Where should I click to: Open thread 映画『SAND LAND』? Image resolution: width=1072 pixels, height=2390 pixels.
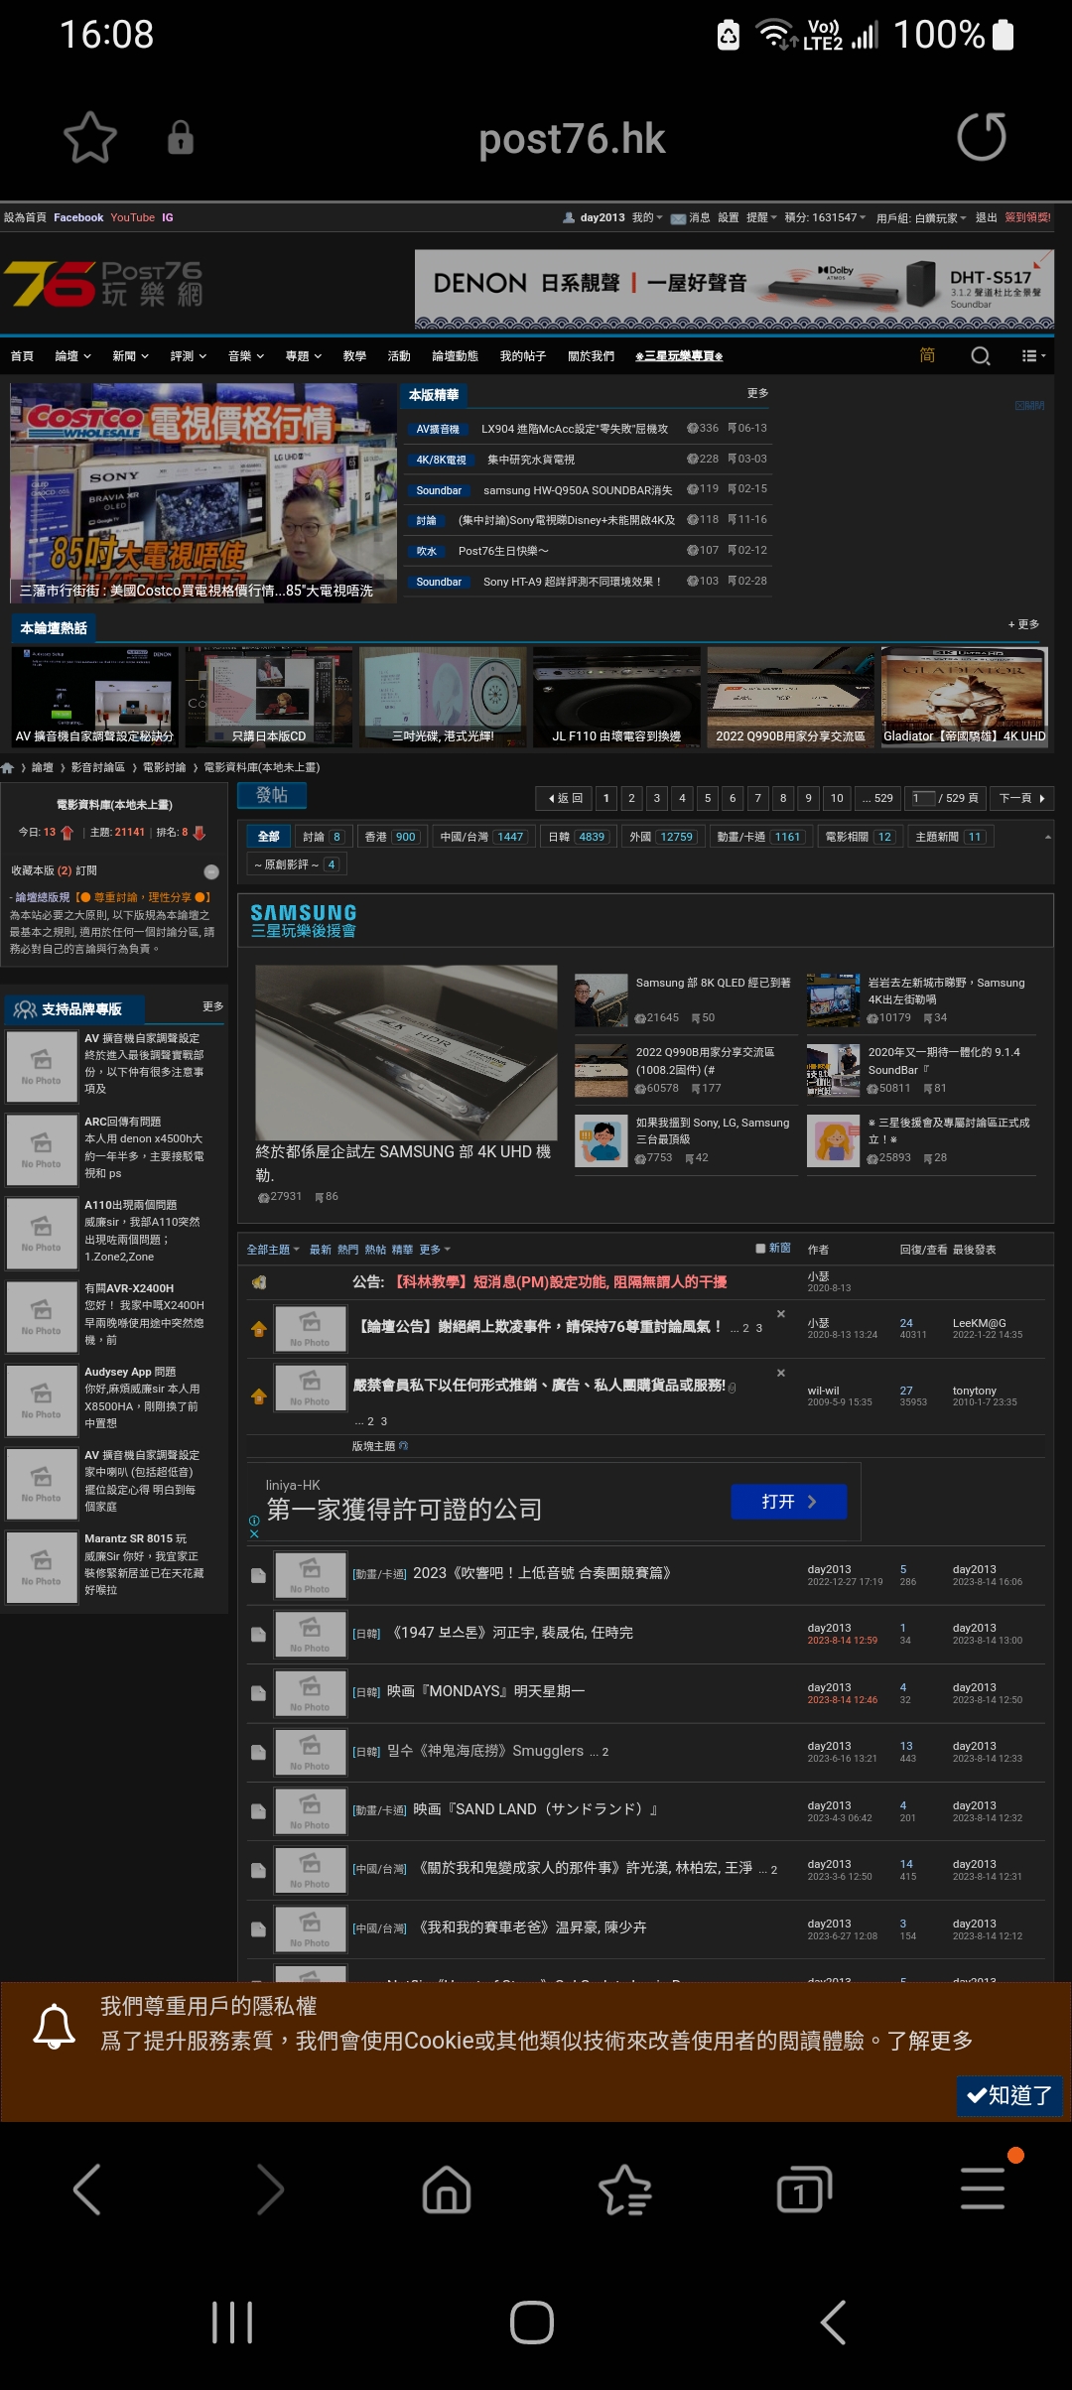[536, 1809]
